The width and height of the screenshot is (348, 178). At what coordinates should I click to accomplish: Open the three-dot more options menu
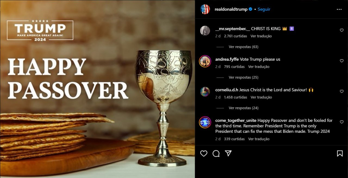click(339, 9)
